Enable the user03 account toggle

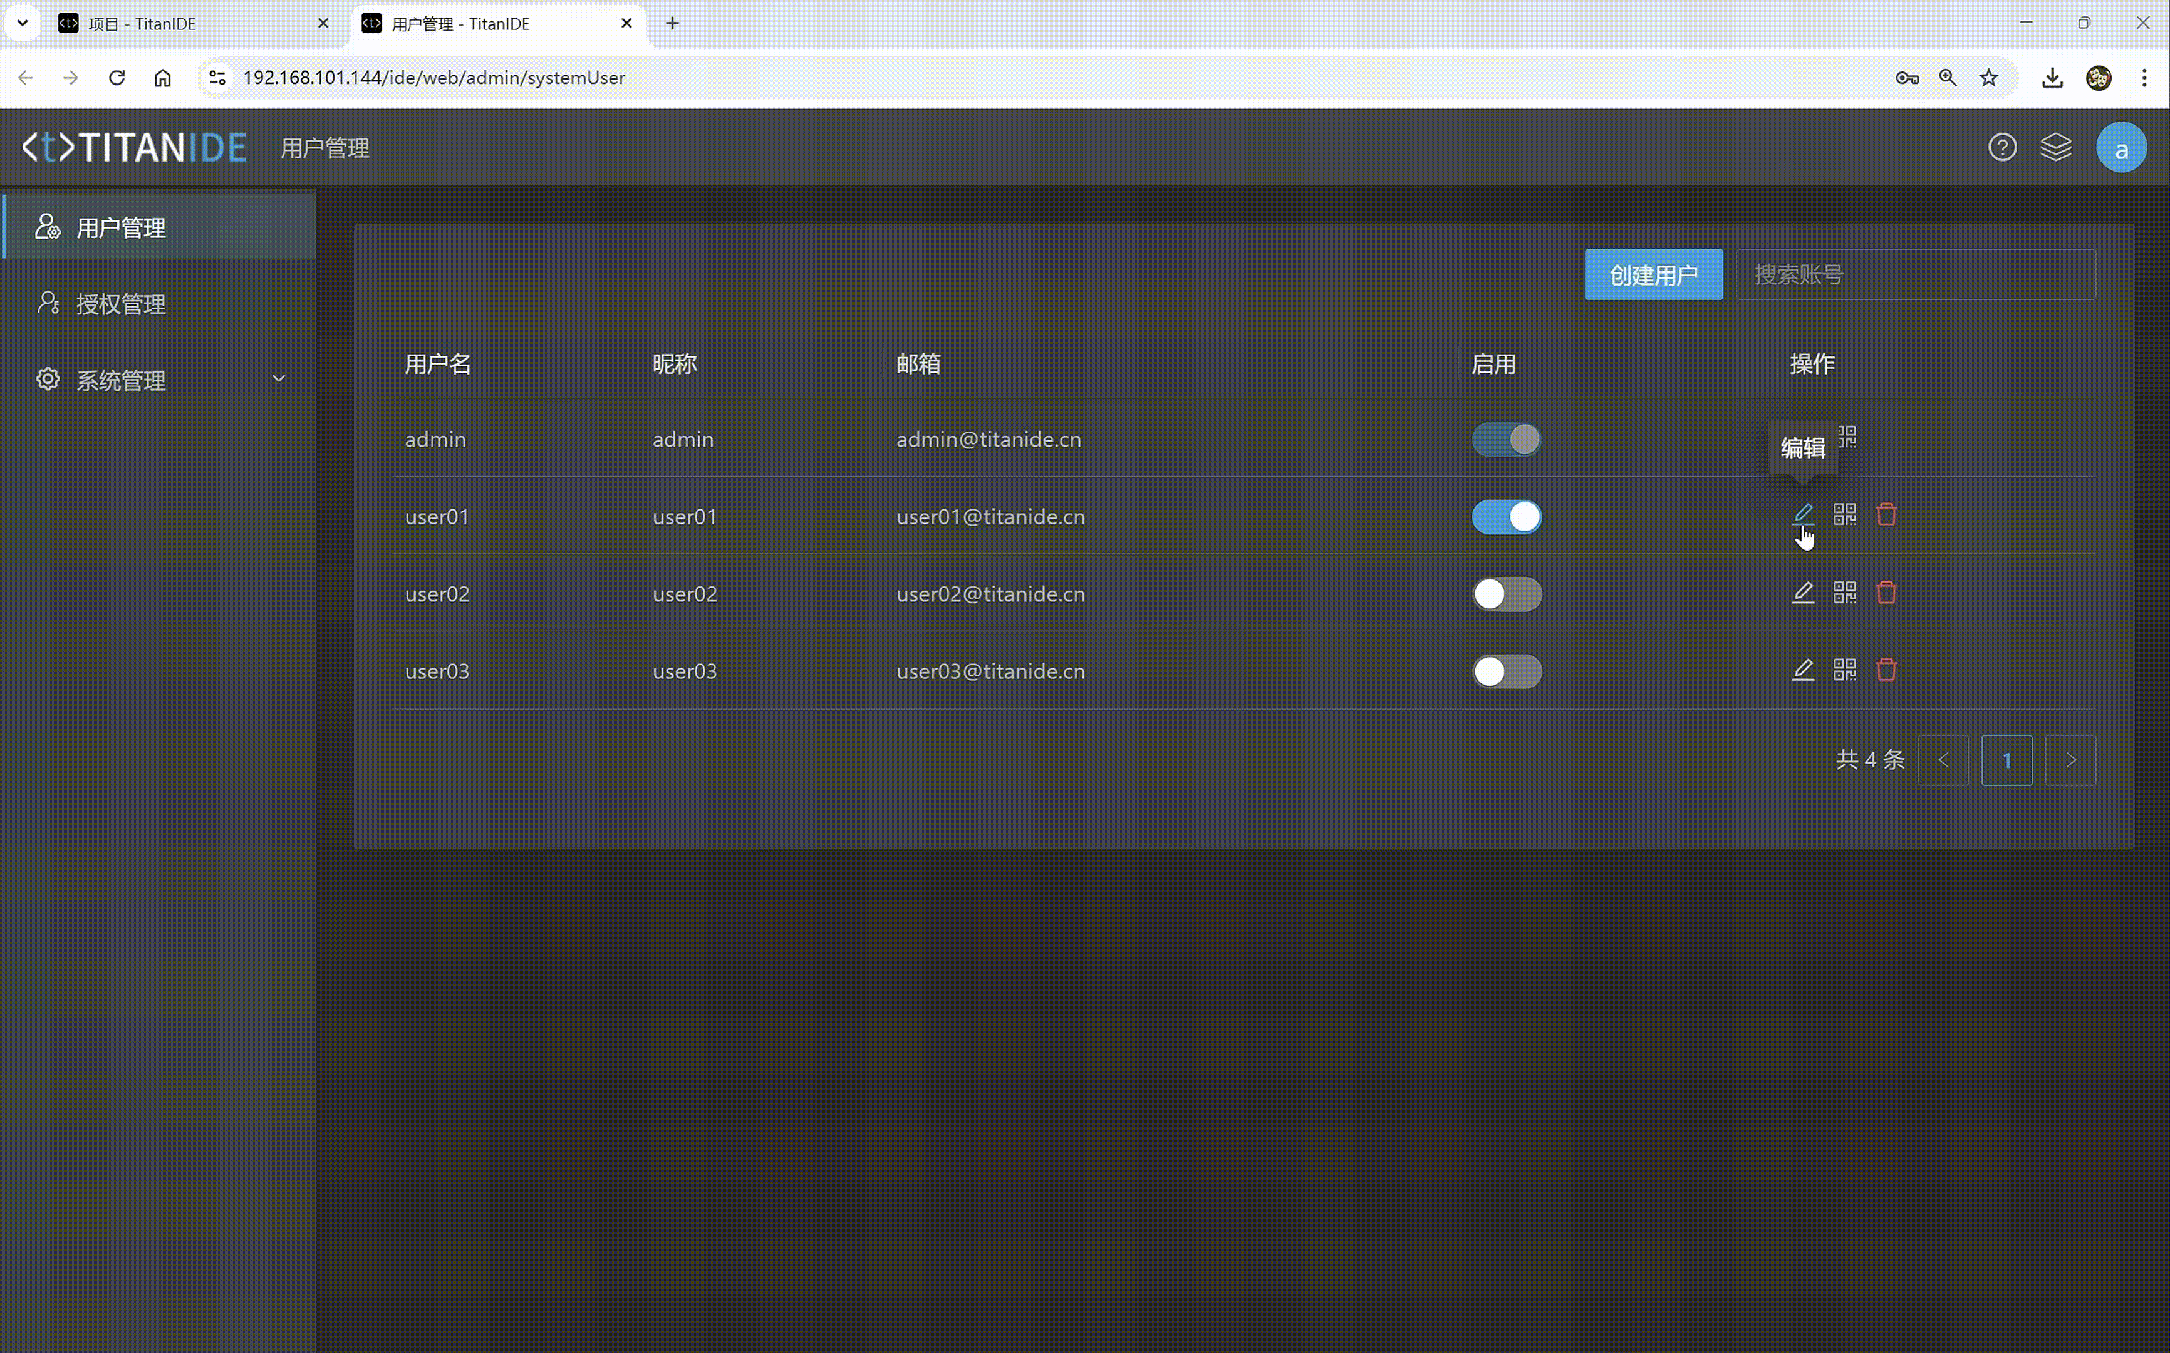point(1506,671)
